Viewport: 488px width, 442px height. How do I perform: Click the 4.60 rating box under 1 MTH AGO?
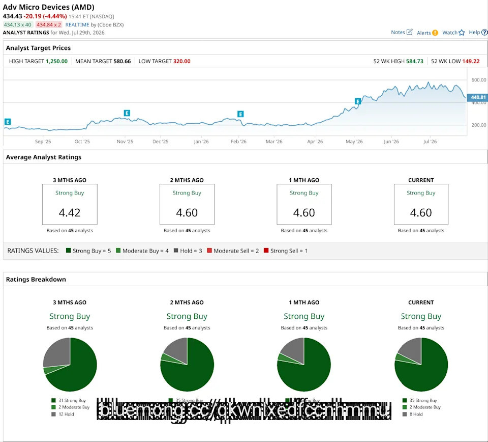click(x=304, y=204)
